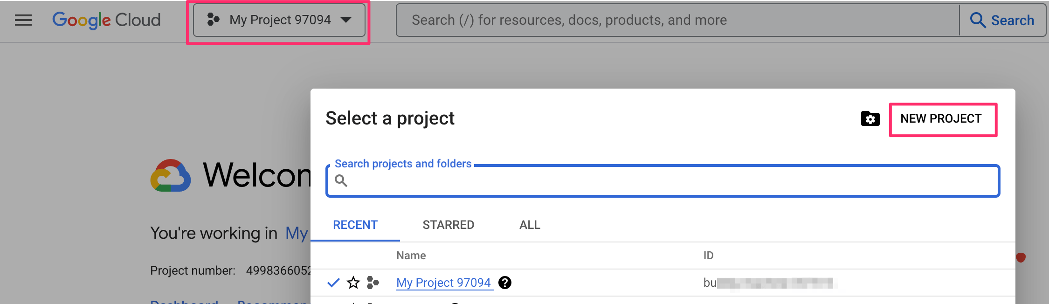1049x304 pixels.
Task: Click the blue Search button at top
Action: (1002, 20)
